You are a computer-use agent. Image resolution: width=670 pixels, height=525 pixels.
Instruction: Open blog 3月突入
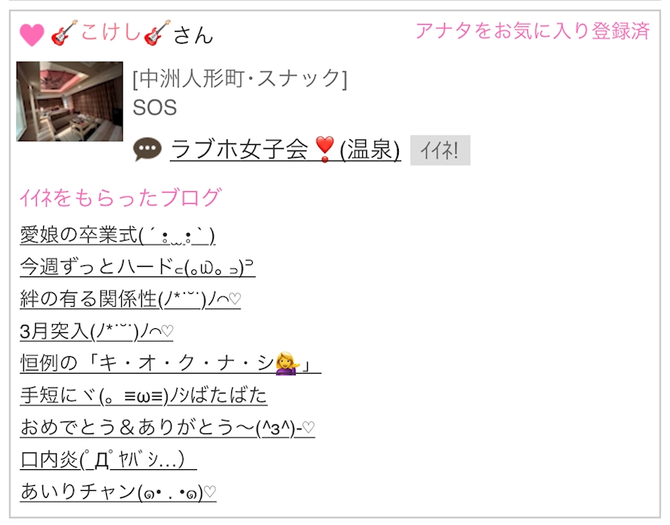tap(97, 331)
